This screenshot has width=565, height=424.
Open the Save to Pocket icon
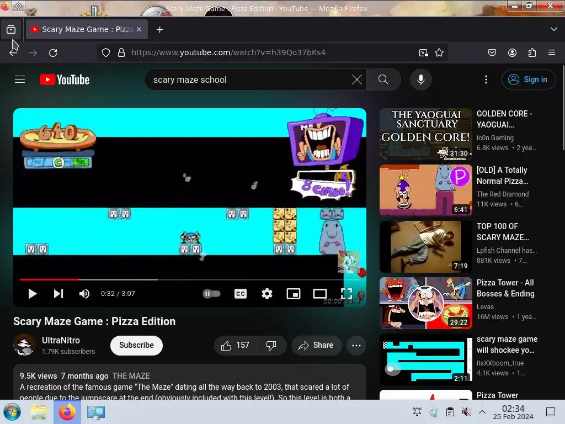coord(492,52)
